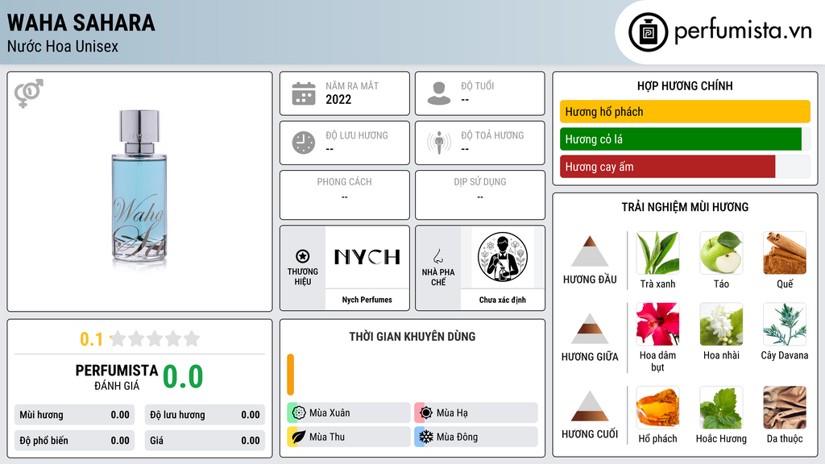The image size is (825, 464).
Task: Click the Mùa Xuân season label
Action: tap(330, 413)
